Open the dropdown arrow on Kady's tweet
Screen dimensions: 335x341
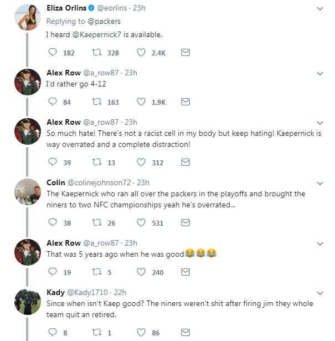[x=319, y=293]
